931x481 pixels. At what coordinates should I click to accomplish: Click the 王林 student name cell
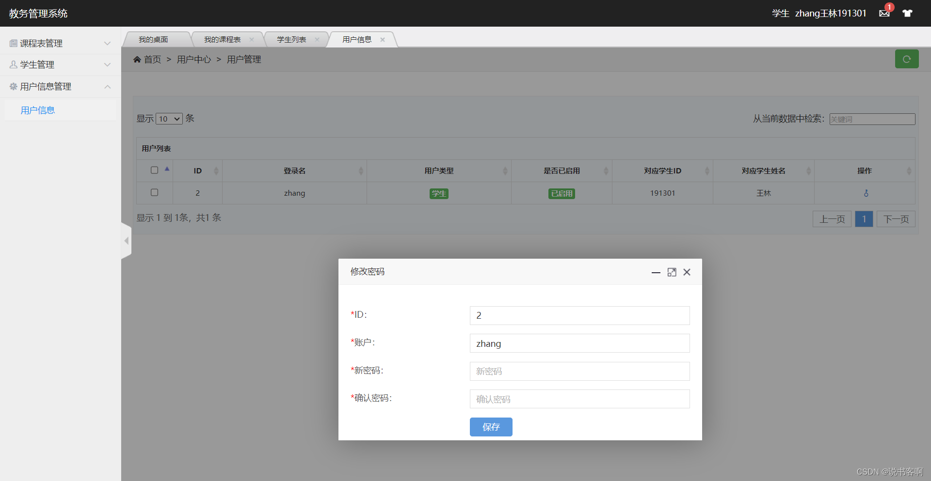[x=764, y=193]
